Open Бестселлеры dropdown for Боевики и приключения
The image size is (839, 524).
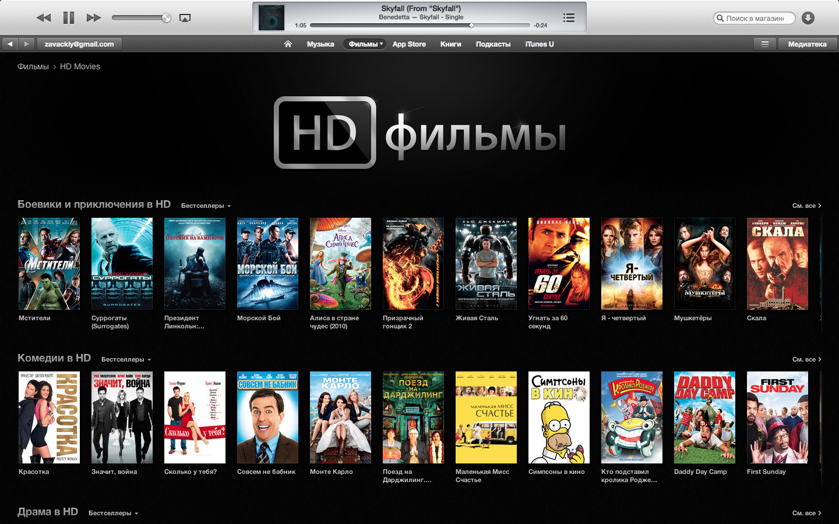[x=206, y=206]
